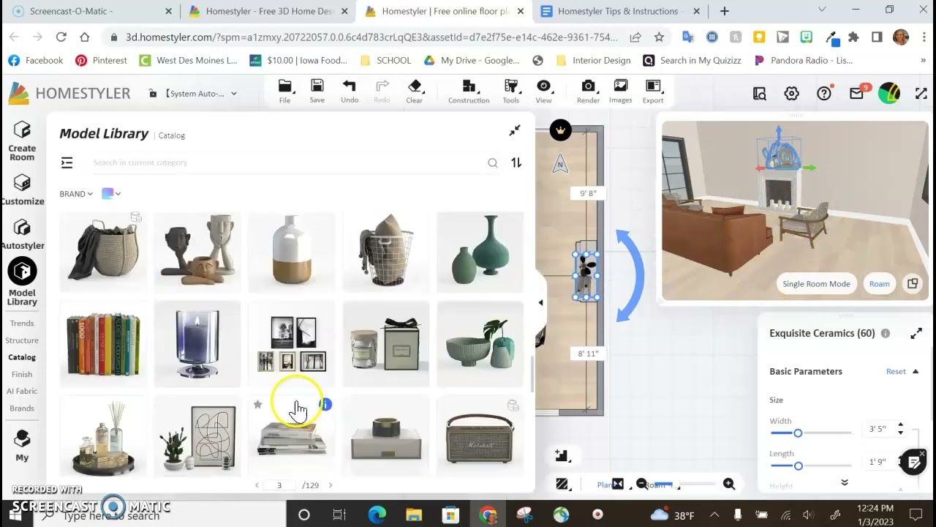Zoom in on the floor plan
Screen dimensions: 936x527
(729, 484)
